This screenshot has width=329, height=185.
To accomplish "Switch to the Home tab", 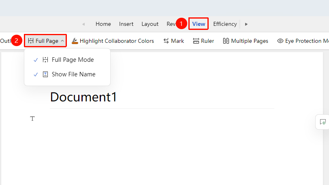I will click(103, 24).
